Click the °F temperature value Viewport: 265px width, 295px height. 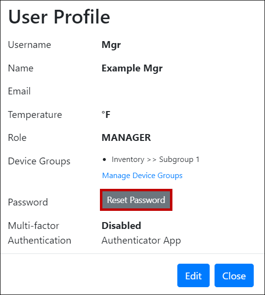106,114
